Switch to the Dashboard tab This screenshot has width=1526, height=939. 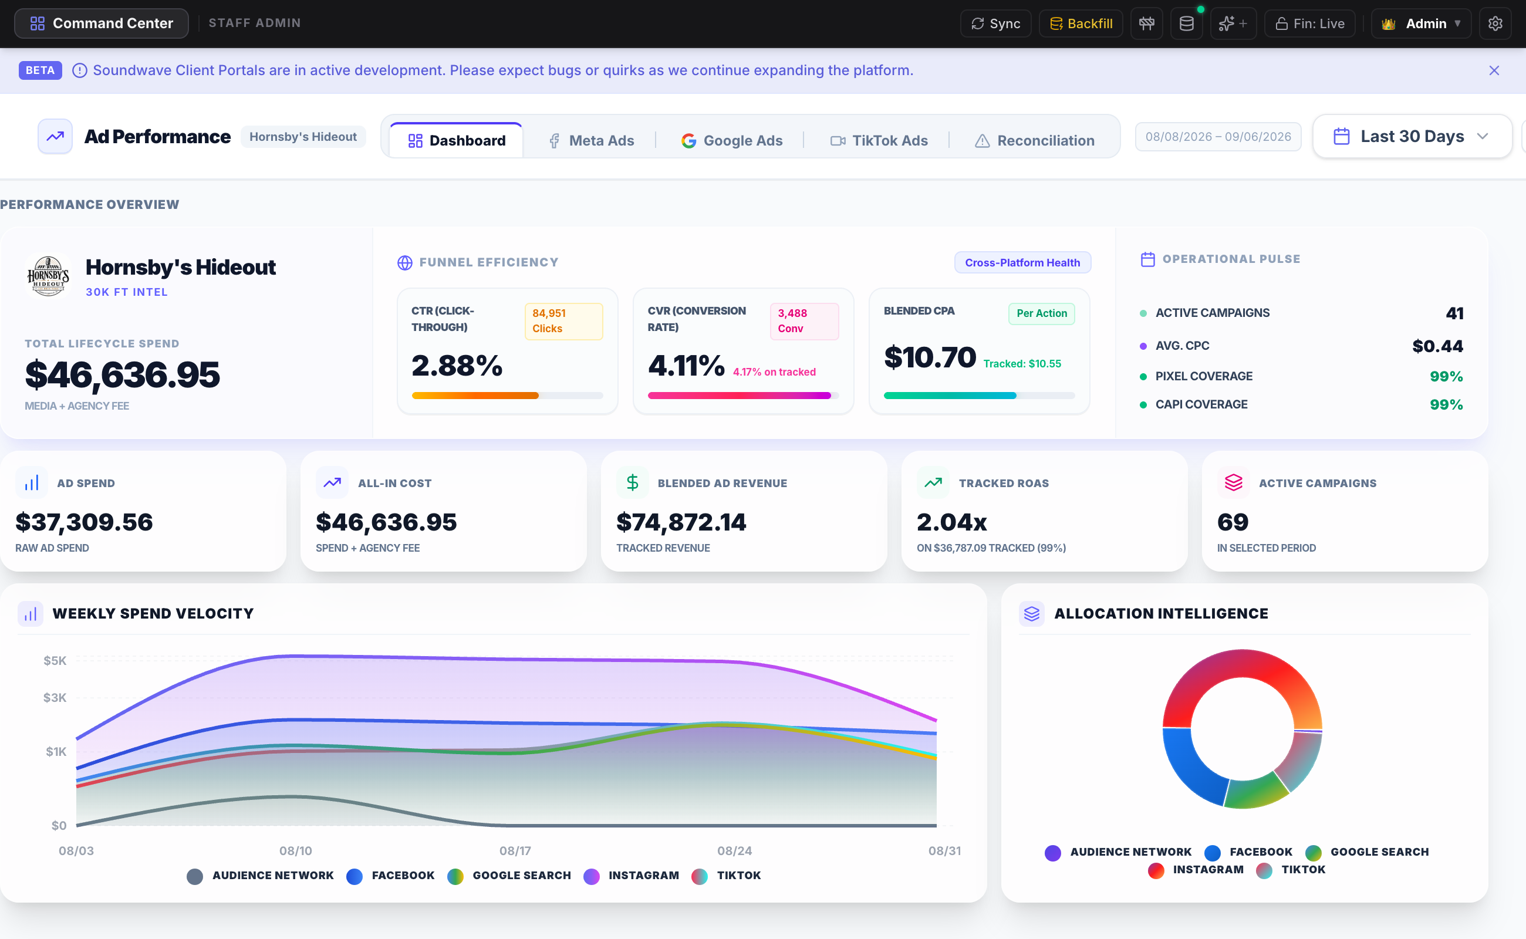point(457,140)
